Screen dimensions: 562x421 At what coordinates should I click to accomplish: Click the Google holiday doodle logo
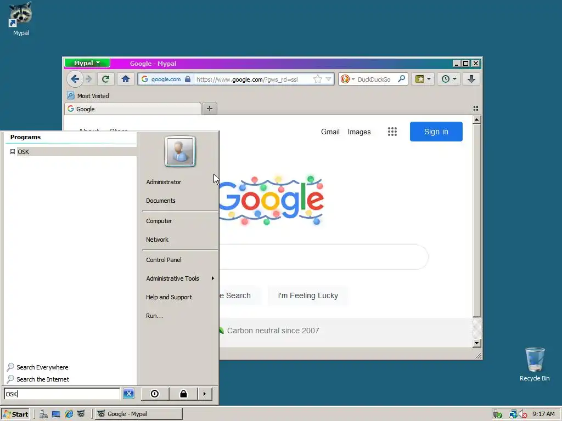pos(271,200)
